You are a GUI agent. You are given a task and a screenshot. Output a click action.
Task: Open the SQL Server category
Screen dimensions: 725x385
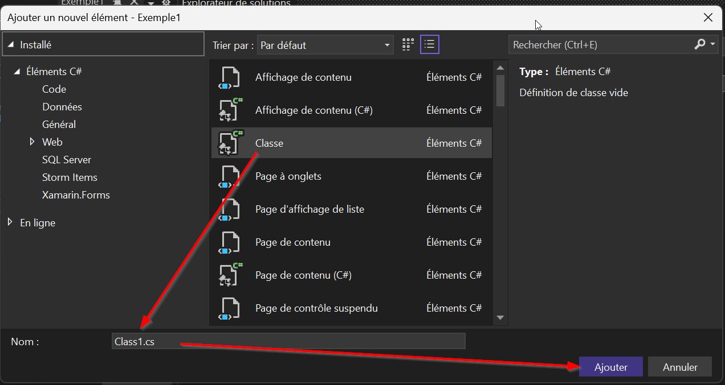point(67,160)
